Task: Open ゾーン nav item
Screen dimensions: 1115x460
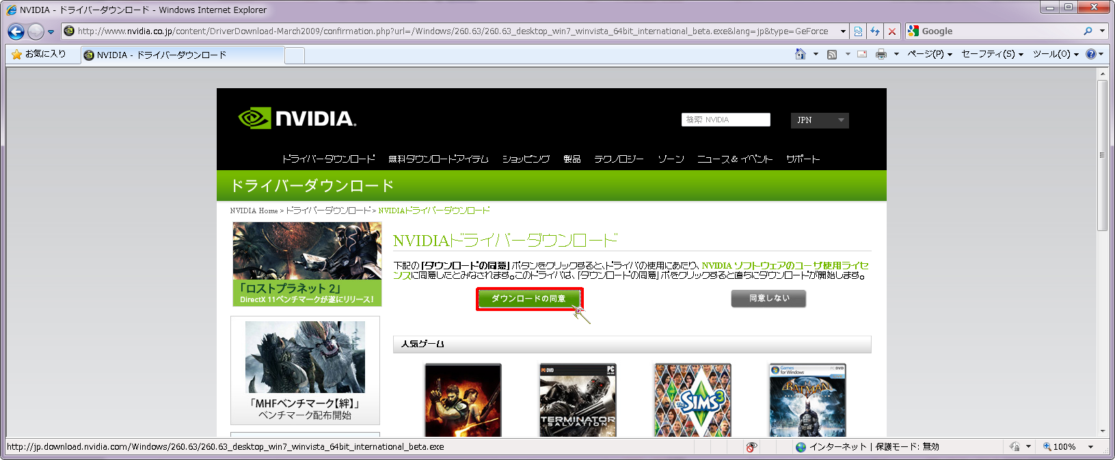Action: (671, 159)
